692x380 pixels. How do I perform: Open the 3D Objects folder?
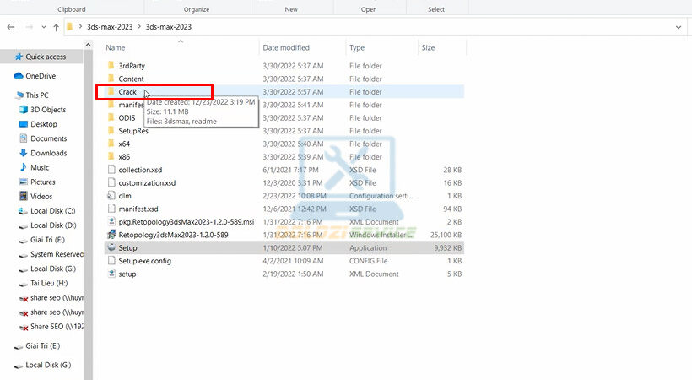(47, 110)
